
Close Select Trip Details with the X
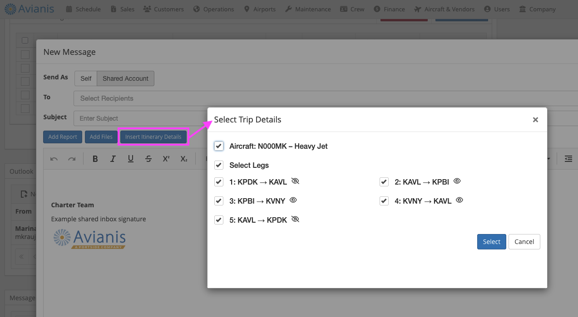coord(535,120)
